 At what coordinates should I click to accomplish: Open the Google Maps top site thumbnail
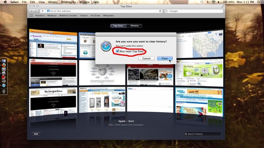[200, 44]
